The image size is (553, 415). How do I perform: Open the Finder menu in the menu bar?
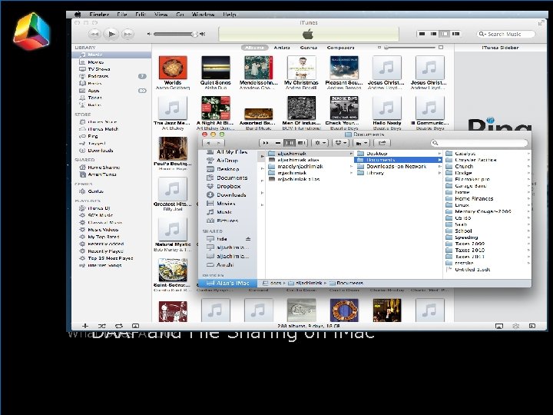pyautogui.click(x=99, y=15)
